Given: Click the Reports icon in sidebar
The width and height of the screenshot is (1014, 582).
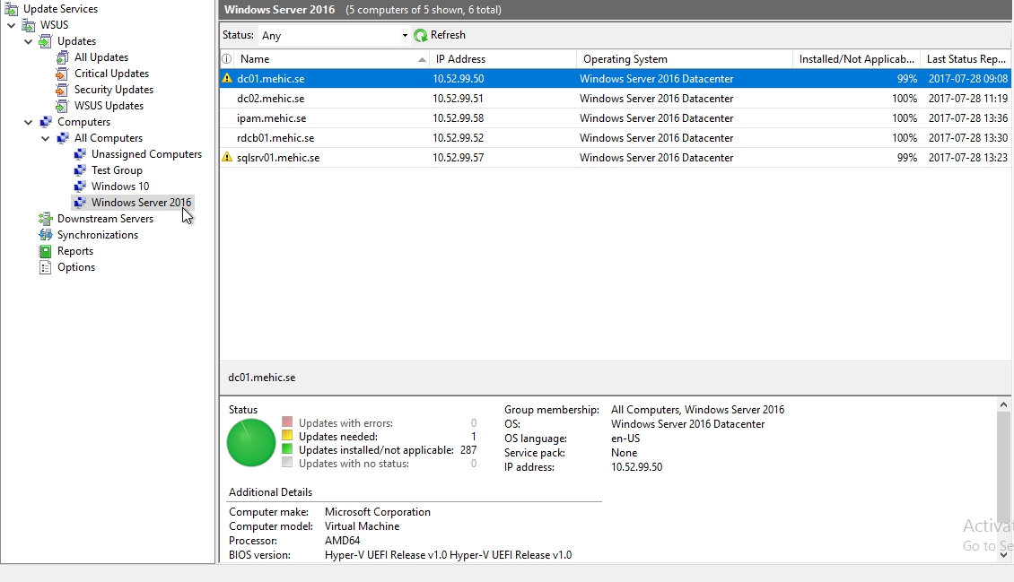Looking at the screenshot, I should [45, 251].
